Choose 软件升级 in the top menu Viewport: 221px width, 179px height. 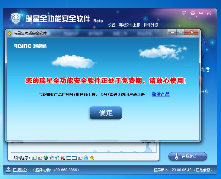click(151, 25)
